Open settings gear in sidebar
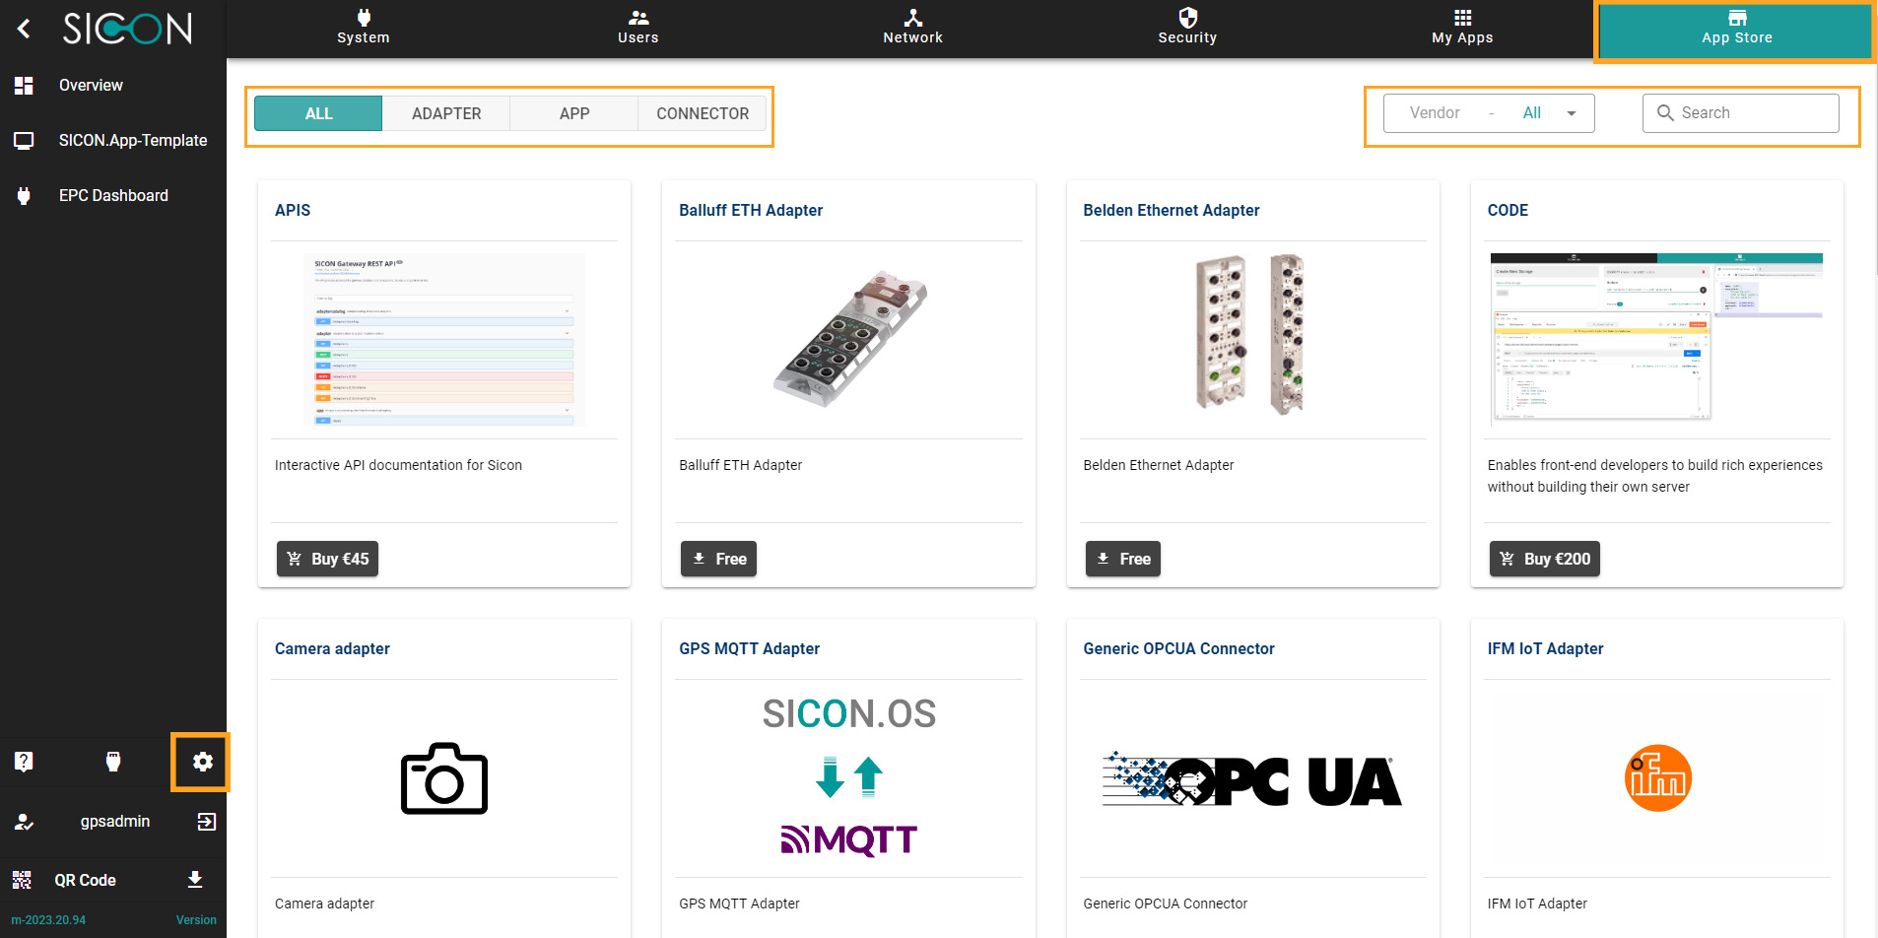 202,762
